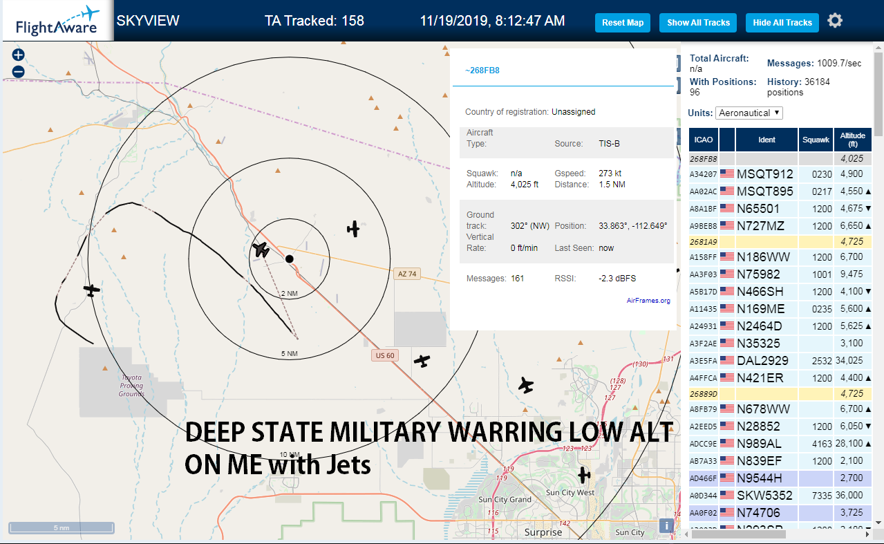Select aircraft icon northeast of the receiver dot
Screen dimensions: 884x544
pos(354,229)
